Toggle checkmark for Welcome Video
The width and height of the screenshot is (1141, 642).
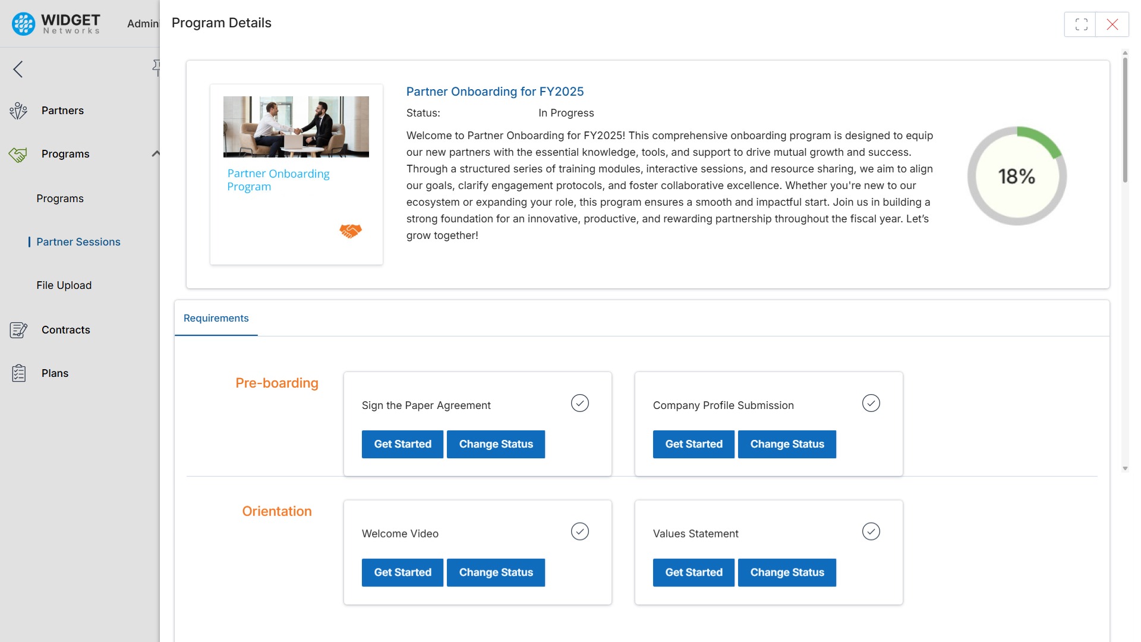point(579,531)
